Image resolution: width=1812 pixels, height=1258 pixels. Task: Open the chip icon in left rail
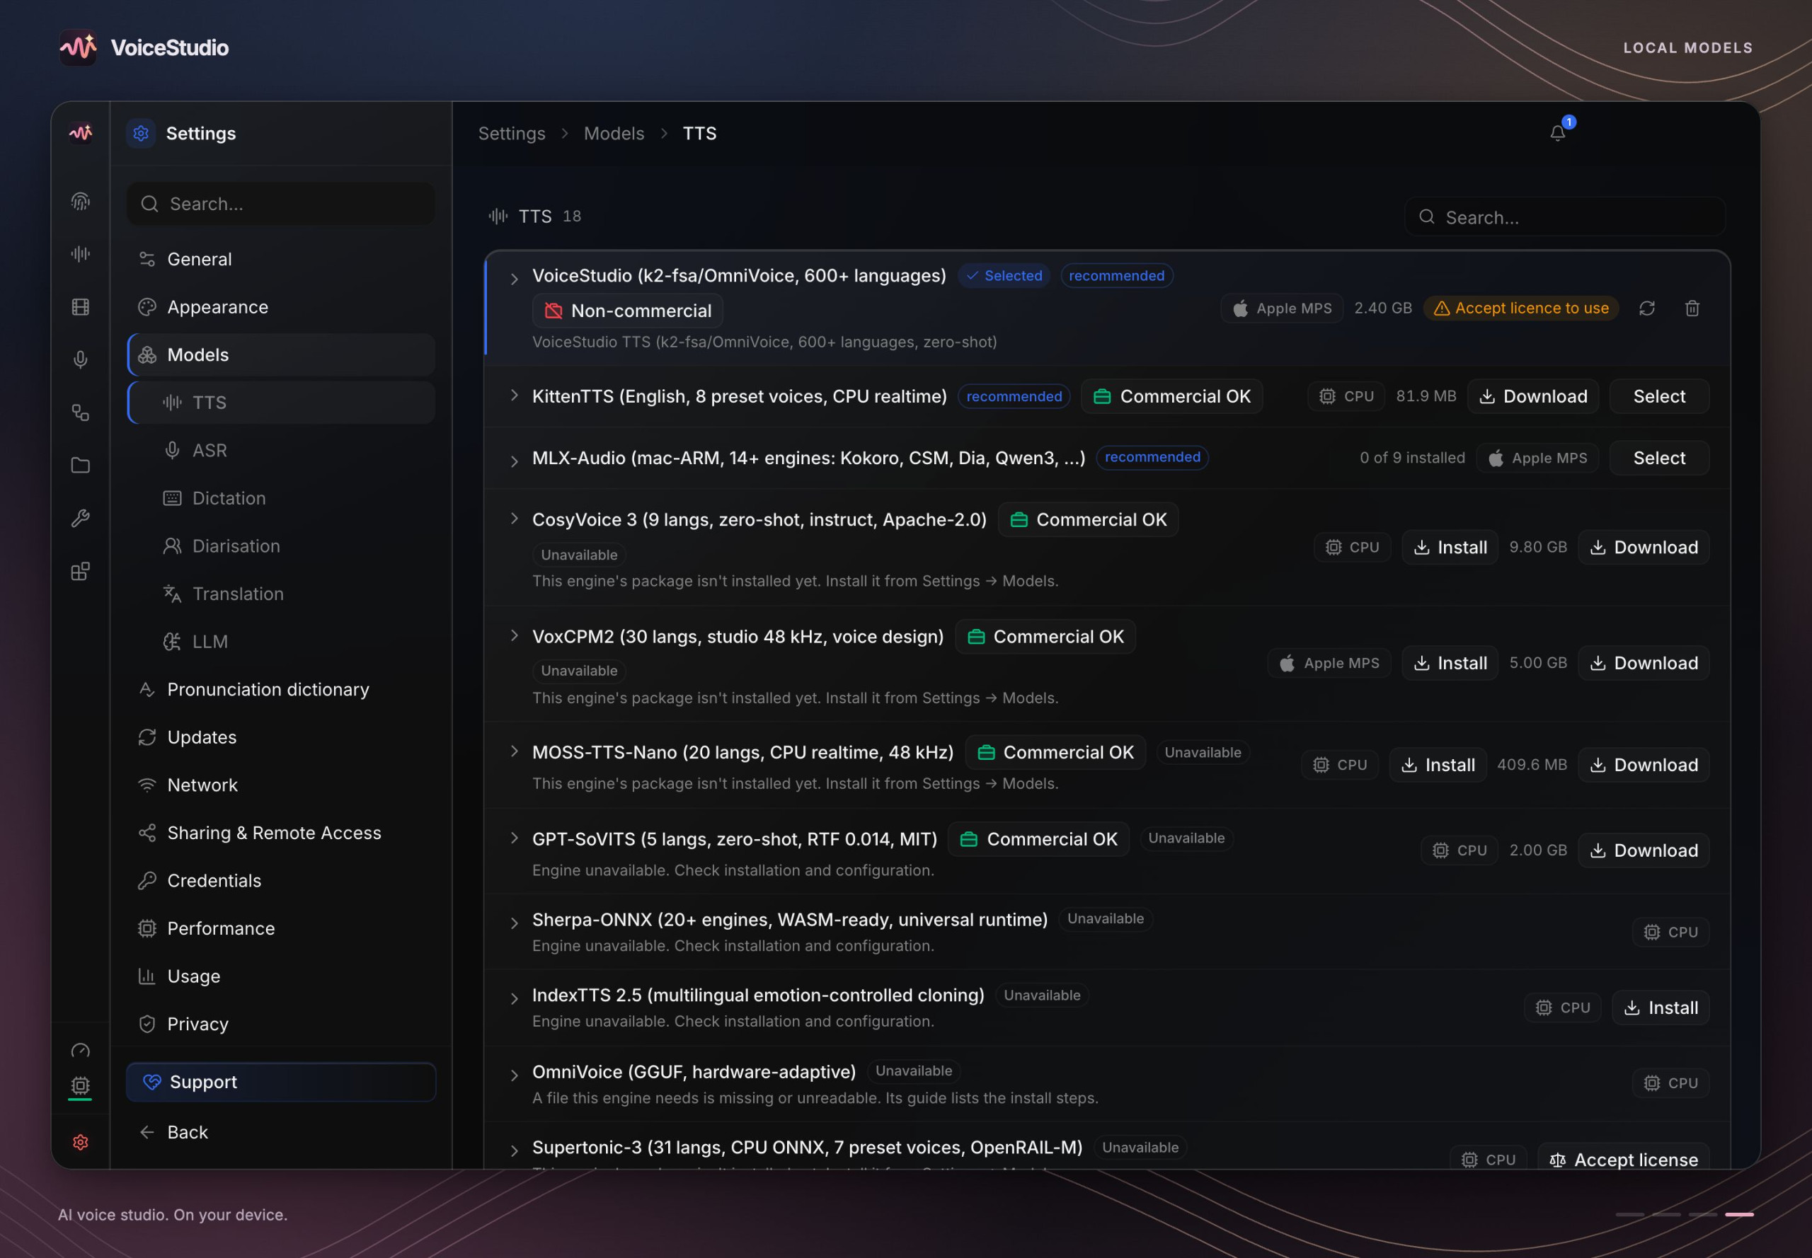[81, 1085]
